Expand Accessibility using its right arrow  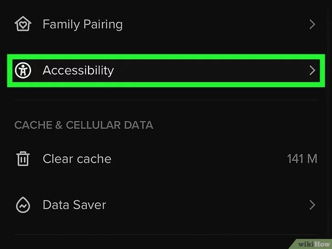[312, 70]
